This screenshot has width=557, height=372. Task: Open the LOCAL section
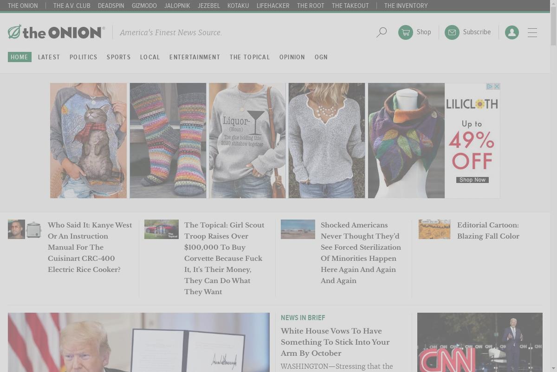pos(150,57)
